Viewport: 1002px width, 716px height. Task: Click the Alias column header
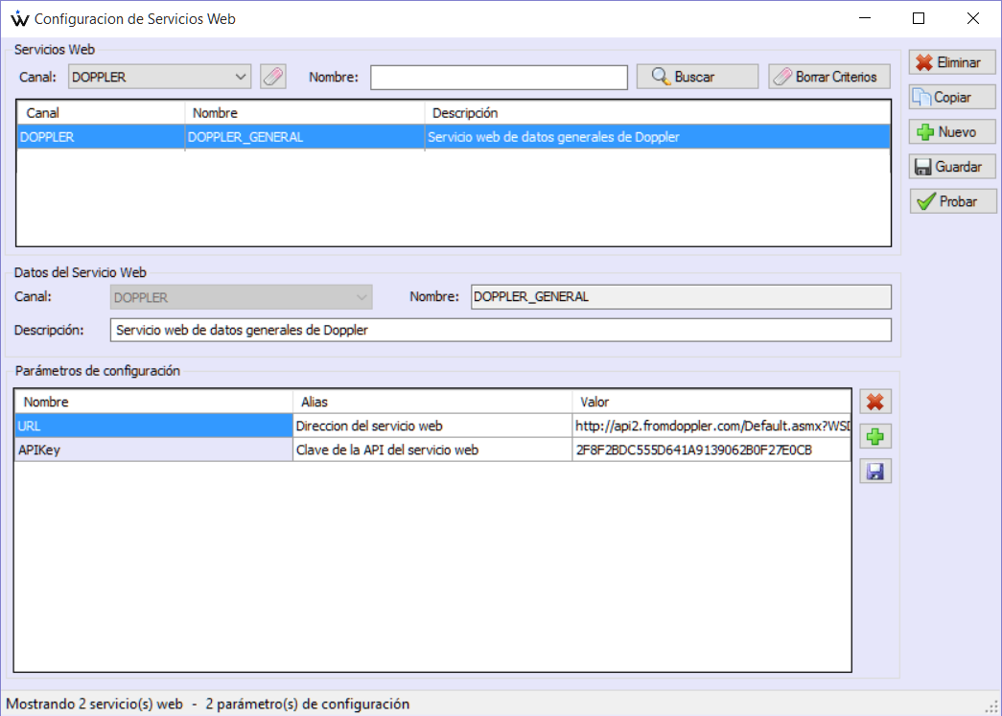[432, 402]
